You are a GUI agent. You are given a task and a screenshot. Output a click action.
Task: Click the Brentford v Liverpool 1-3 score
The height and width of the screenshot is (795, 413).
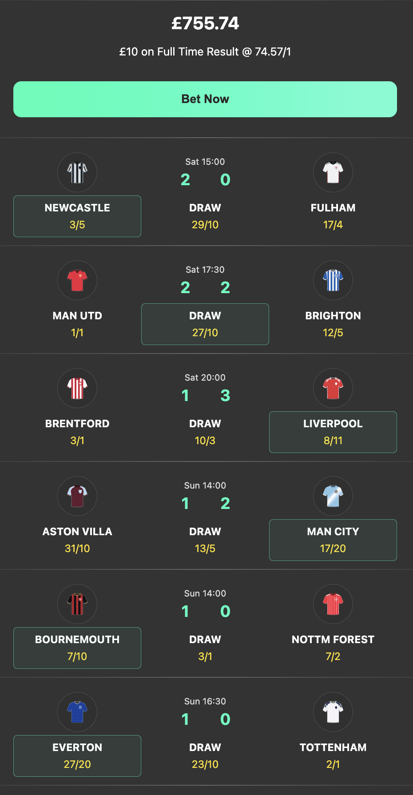tap(205, 396)
